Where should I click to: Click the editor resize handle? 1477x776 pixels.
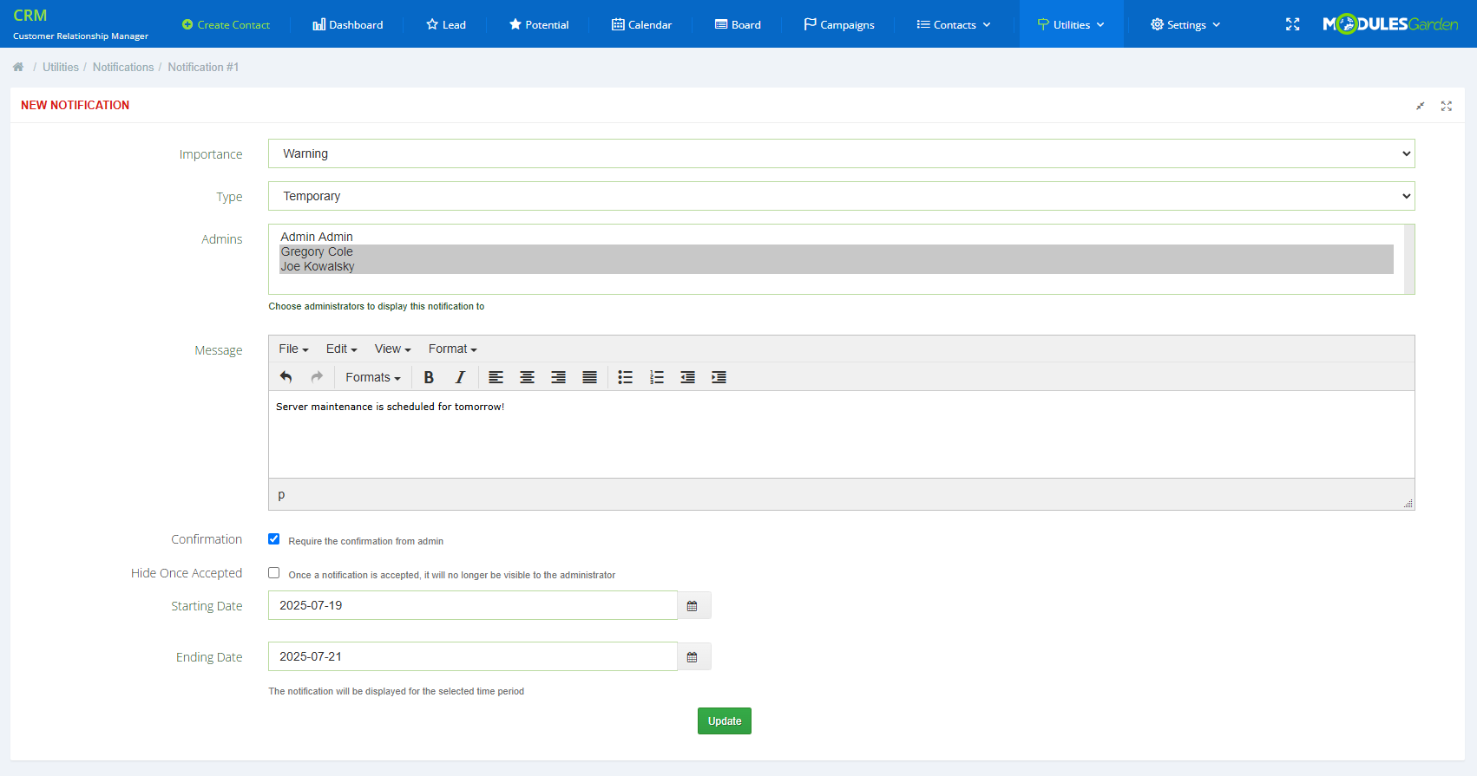tap(1408, 503)
